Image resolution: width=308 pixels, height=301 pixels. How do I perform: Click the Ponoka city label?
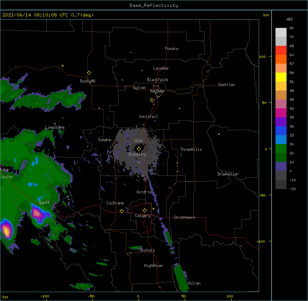[172, 49]
